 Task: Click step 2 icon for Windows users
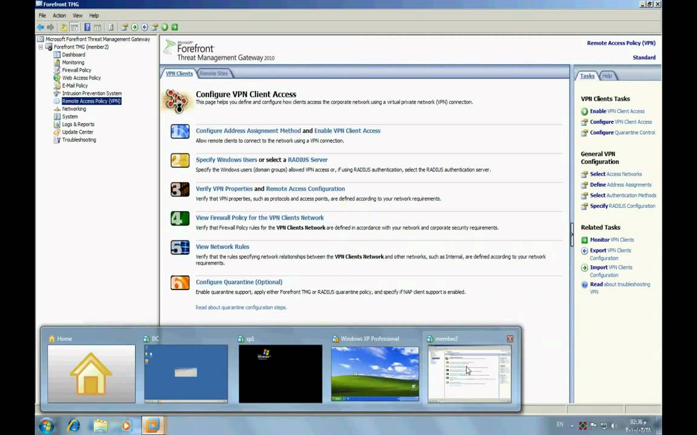(180, 160)
